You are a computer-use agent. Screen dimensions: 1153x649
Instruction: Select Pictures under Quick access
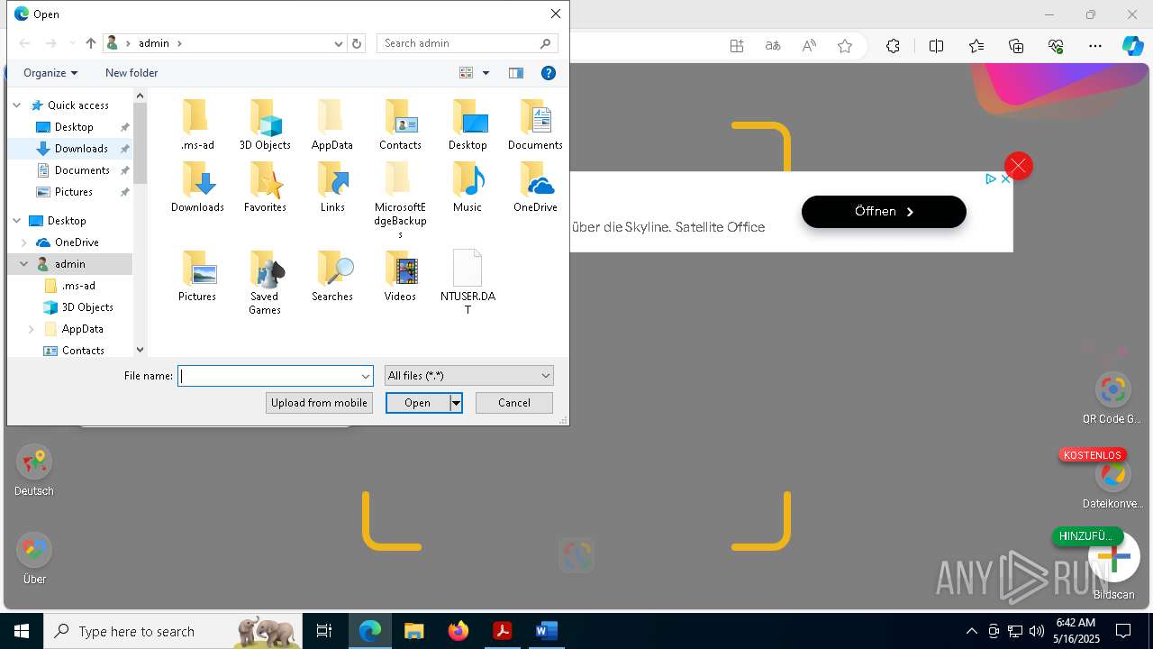pos(72,192)
